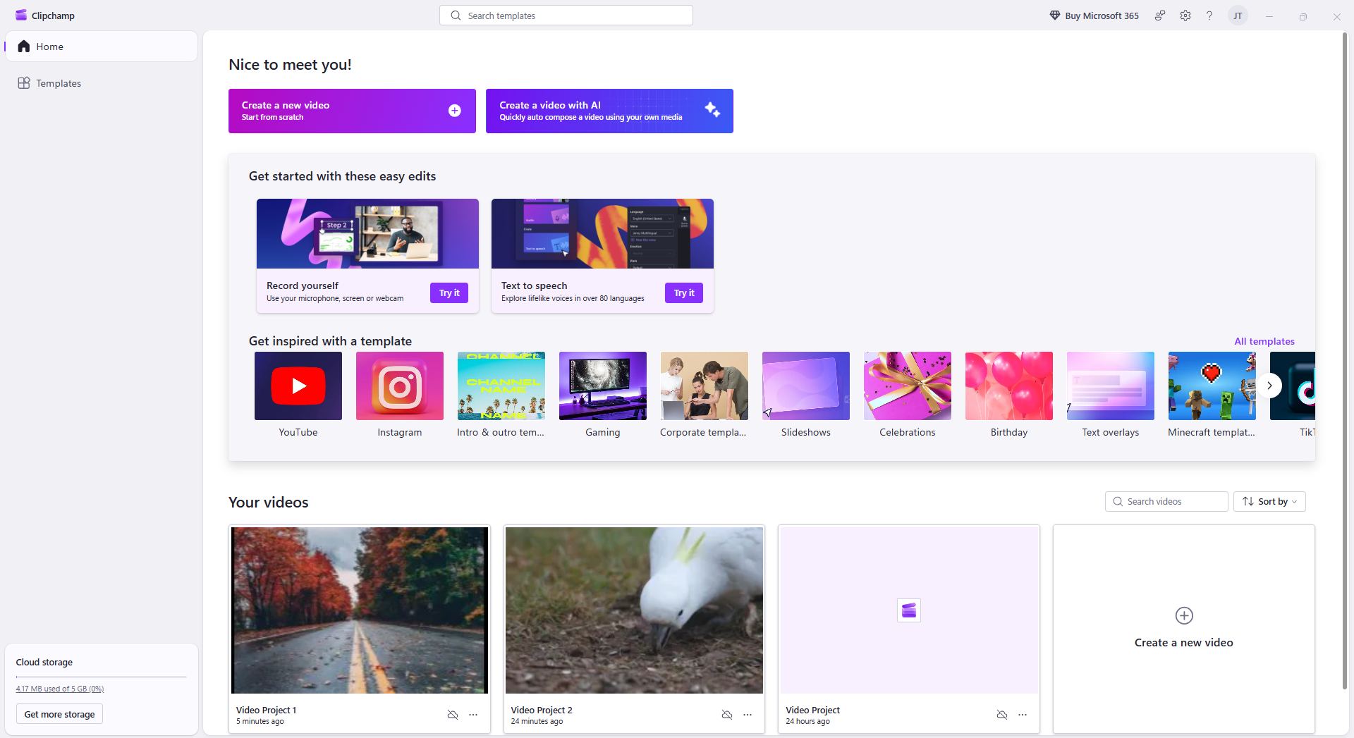
Task: Open more options for Video Project 2
Action: point(748,715)
